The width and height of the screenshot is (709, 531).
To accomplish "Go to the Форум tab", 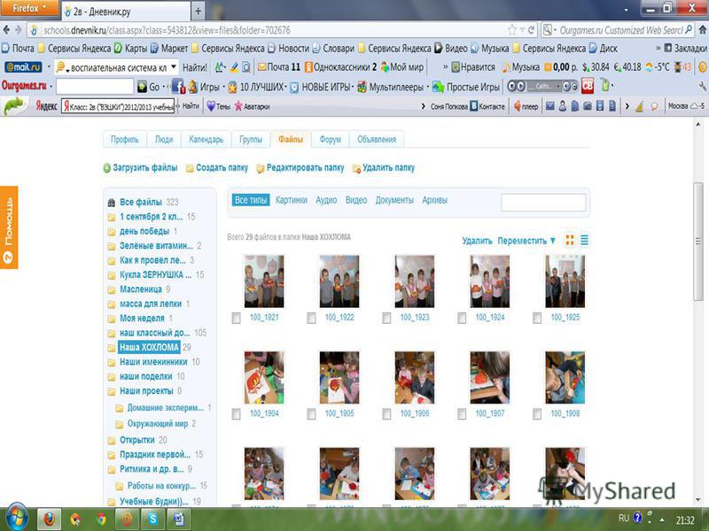I will coord(330,139).
